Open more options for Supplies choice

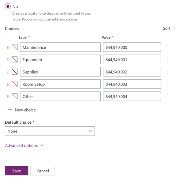[x=168, y=72]
